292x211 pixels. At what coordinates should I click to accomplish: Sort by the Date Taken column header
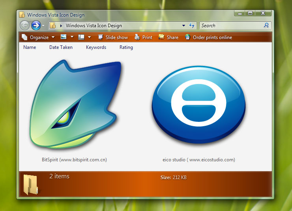[61, 47]
